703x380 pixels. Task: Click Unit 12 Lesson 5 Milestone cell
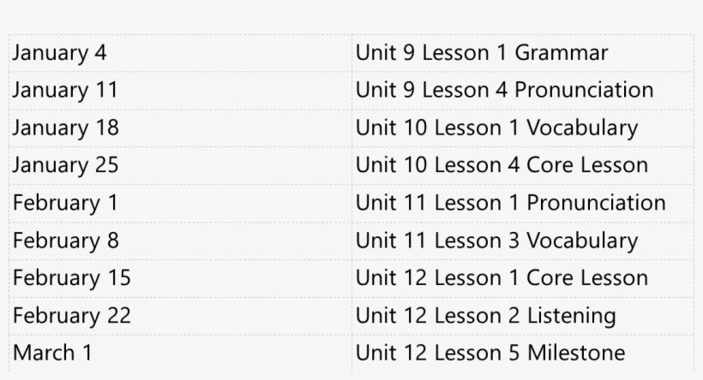(x=490, y=353)
